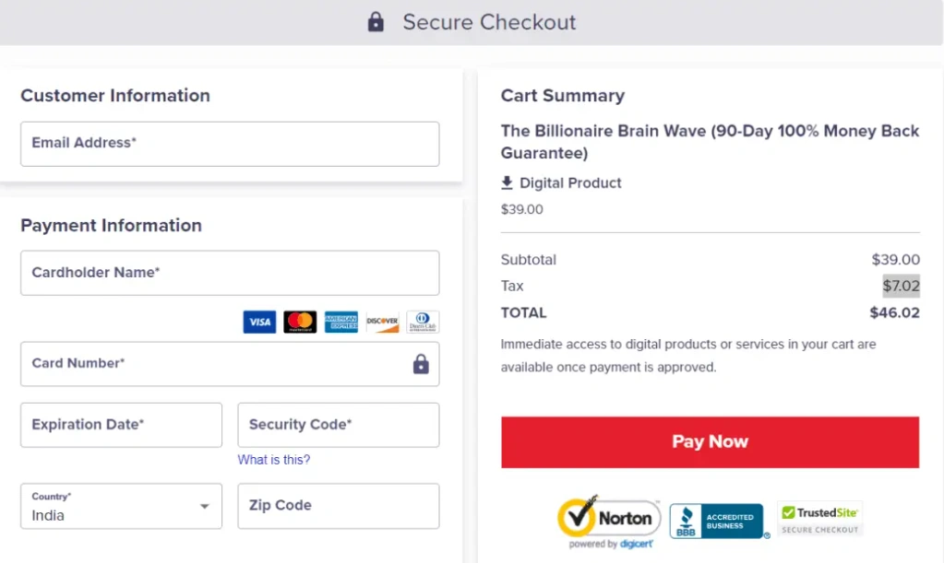
Task: Click the Discover card icon
Action: [x=382, y=322]
